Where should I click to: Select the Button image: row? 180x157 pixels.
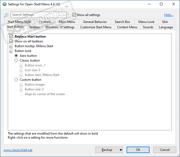click(35, 84)
